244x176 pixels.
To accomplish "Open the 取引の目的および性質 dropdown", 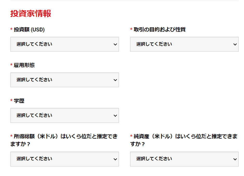I will click(x=184, y=44).
